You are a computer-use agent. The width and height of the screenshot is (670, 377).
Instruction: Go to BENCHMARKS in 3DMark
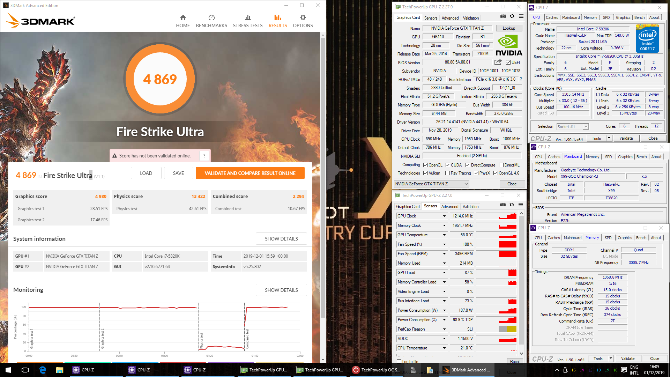point(211,21)
